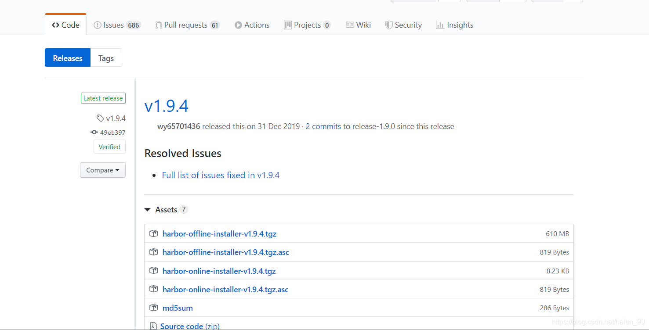This screenshot has width=649, height=330.
Task: Collapse the Assets section
Action: pyautogui.click(x=166, y=210)
